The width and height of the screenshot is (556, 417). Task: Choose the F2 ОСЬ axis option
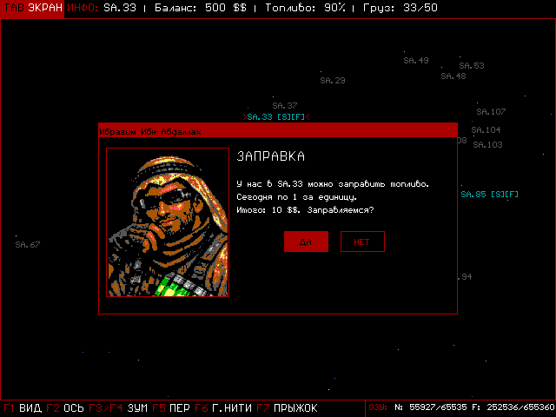(65, 408)
